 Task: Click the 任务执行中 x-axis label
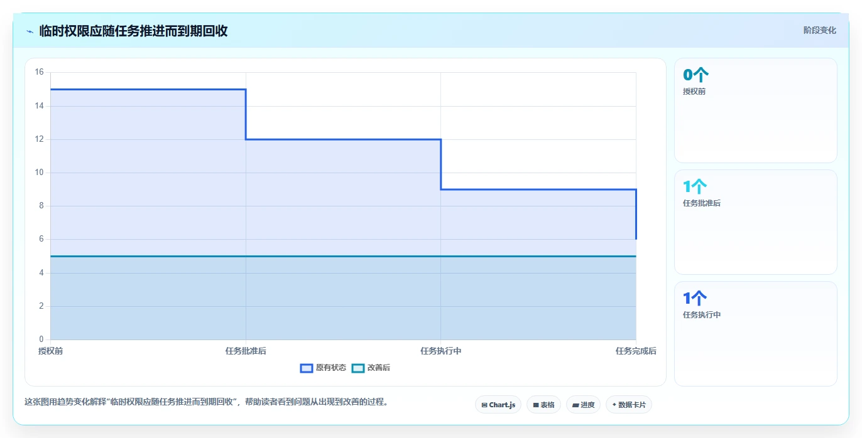click(x=440, y=351)
